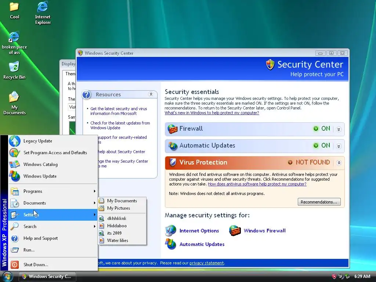Click the Windows Catalog icon
This screenshot has width=376, height=282.
[x=15, y=164]
